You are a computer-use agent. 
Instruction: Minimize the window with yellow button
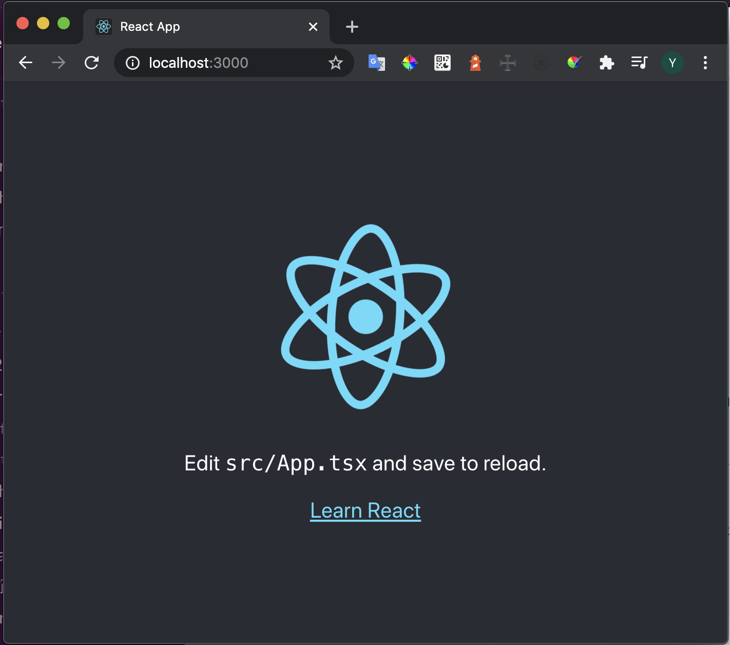point(43,23)
